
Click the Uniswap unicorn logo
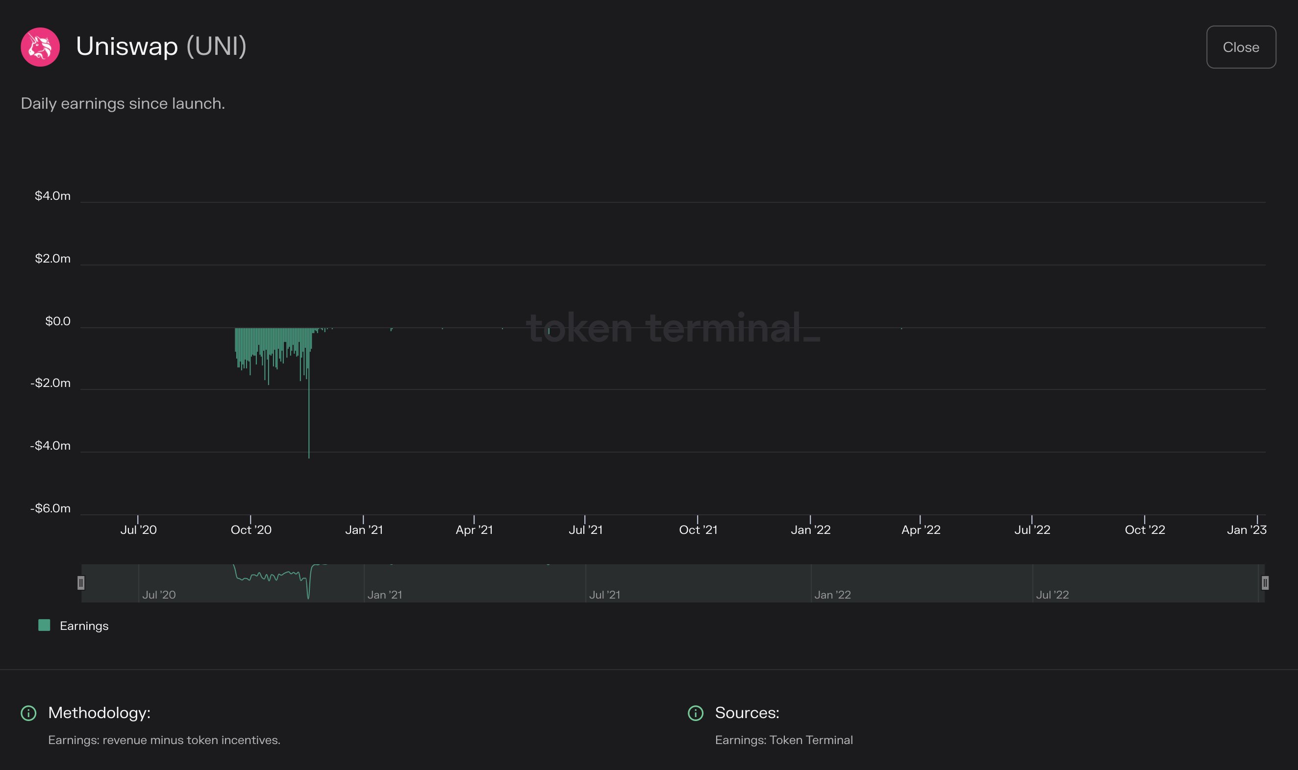click(x=40, y=47)
